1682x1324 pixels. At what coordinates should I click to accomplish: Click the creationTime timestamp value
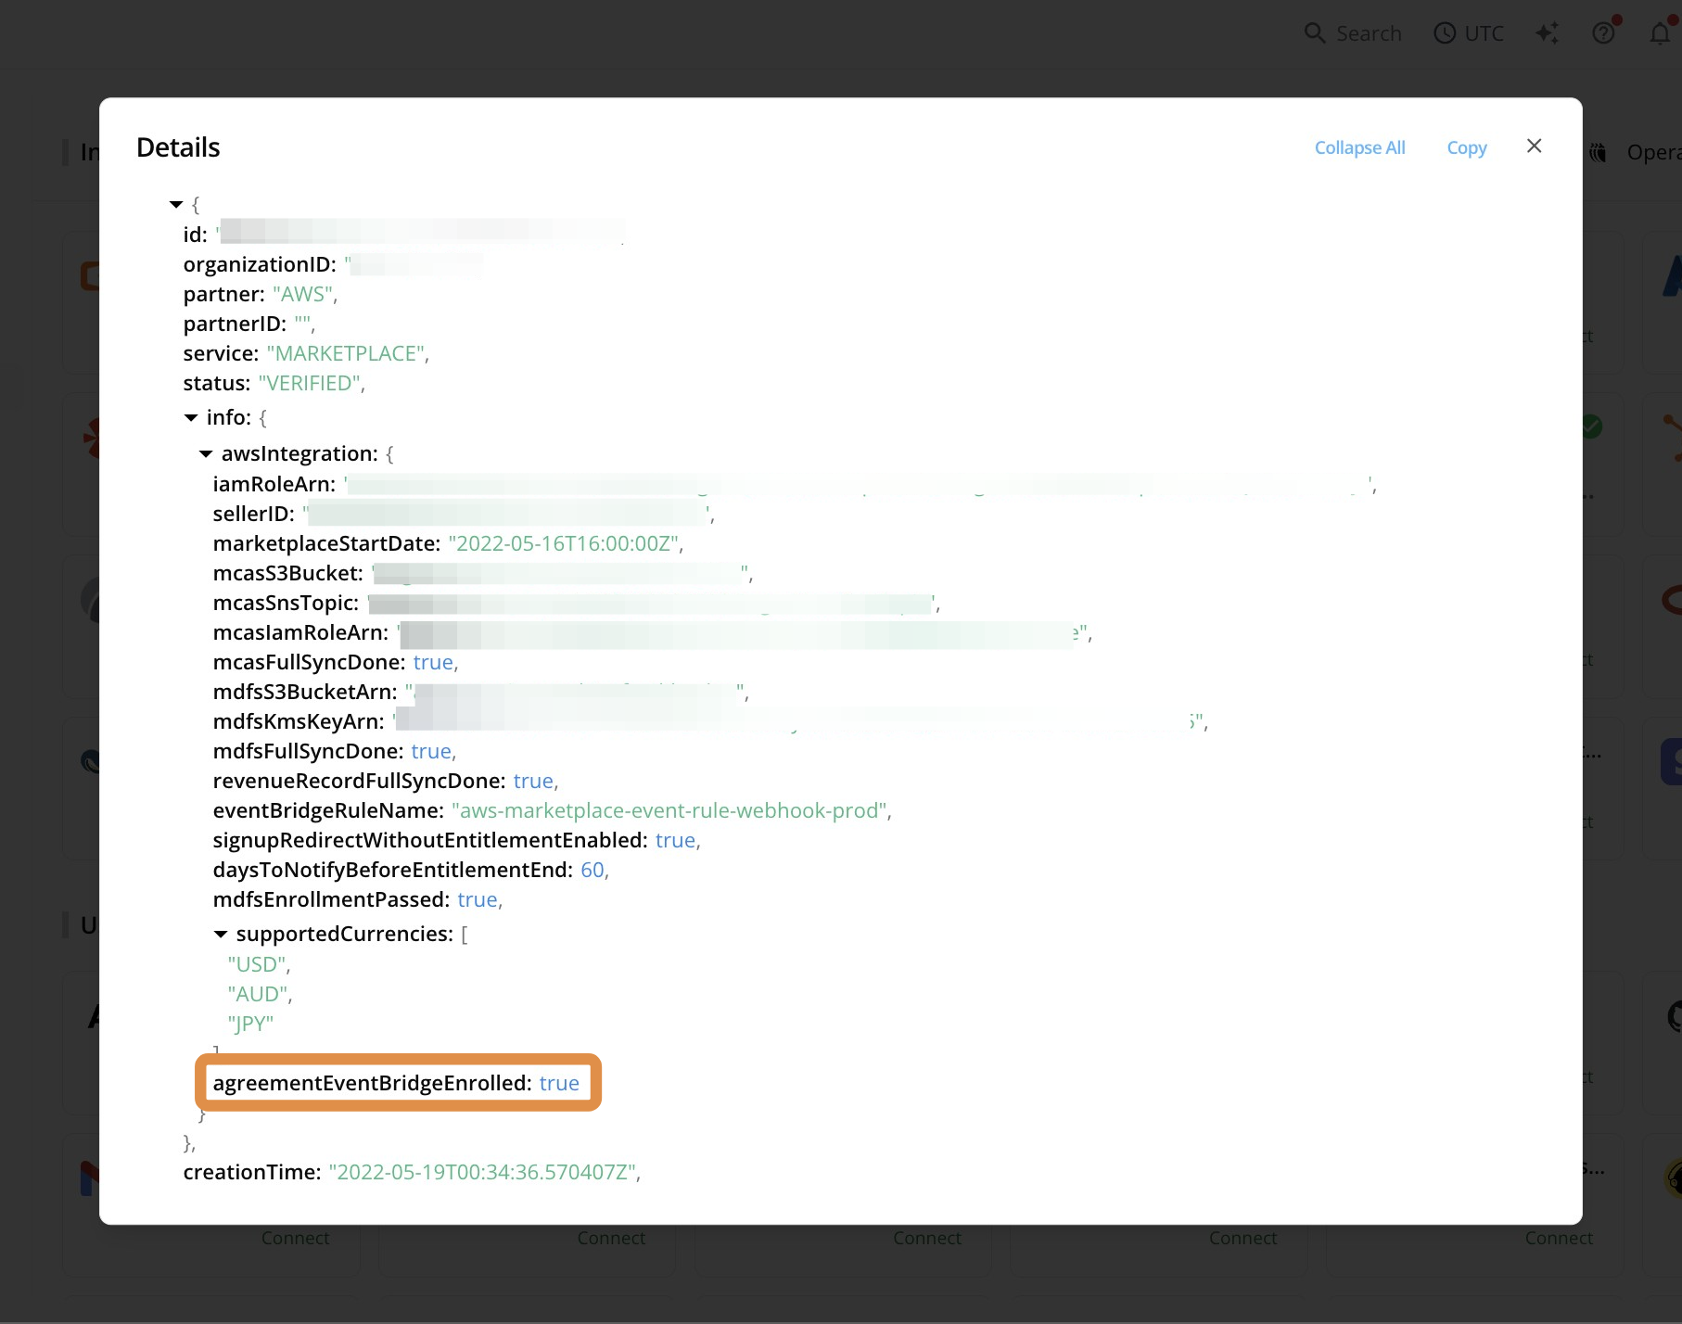(482, 1173)
